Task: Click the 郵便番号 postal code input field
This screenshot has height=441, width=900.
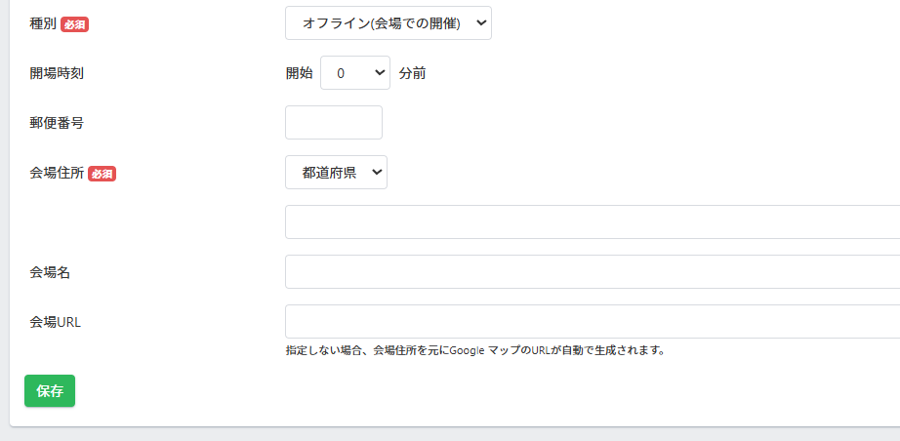Action: (334, 122)
